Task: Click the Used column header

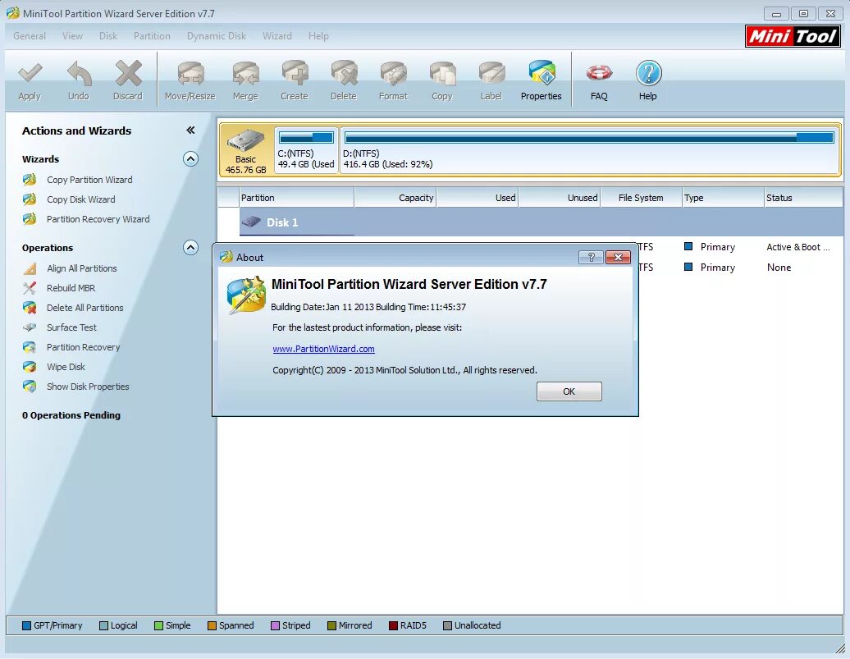Action: [x=477, y=198]
